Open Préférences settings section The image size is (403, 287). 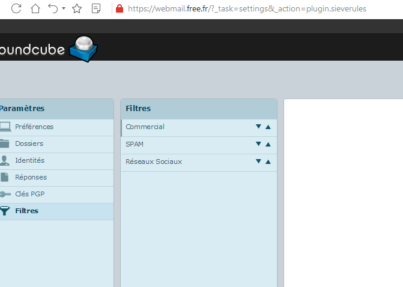[34, 127]
